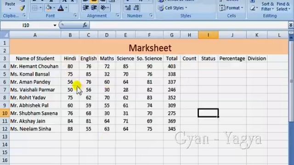Screen dimensions: 294x165
Task: Click the merged Marksheet title cell
Action: pyautogui.click(x=149, y=47)
